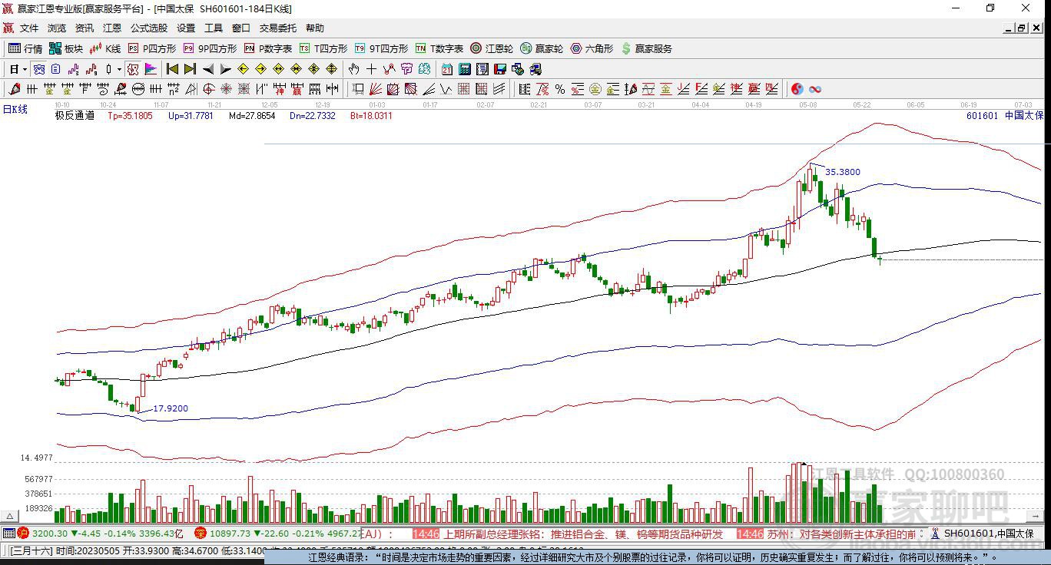Image resolution: width=1051 pixels, height=565 pixels.
Task: Open the calendar icon
Action: click(x=447, y=69)
